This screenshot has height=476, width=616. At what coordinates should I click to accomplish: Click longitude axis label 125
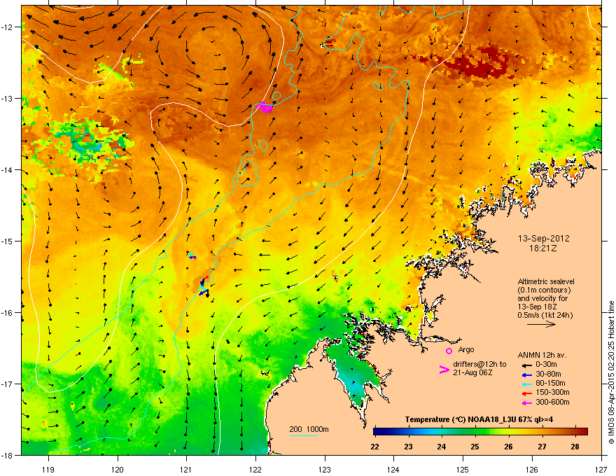point(463,469)
